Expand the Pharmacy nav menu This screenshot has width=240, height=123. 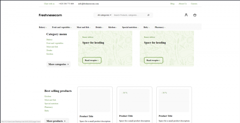pos(160,27)
